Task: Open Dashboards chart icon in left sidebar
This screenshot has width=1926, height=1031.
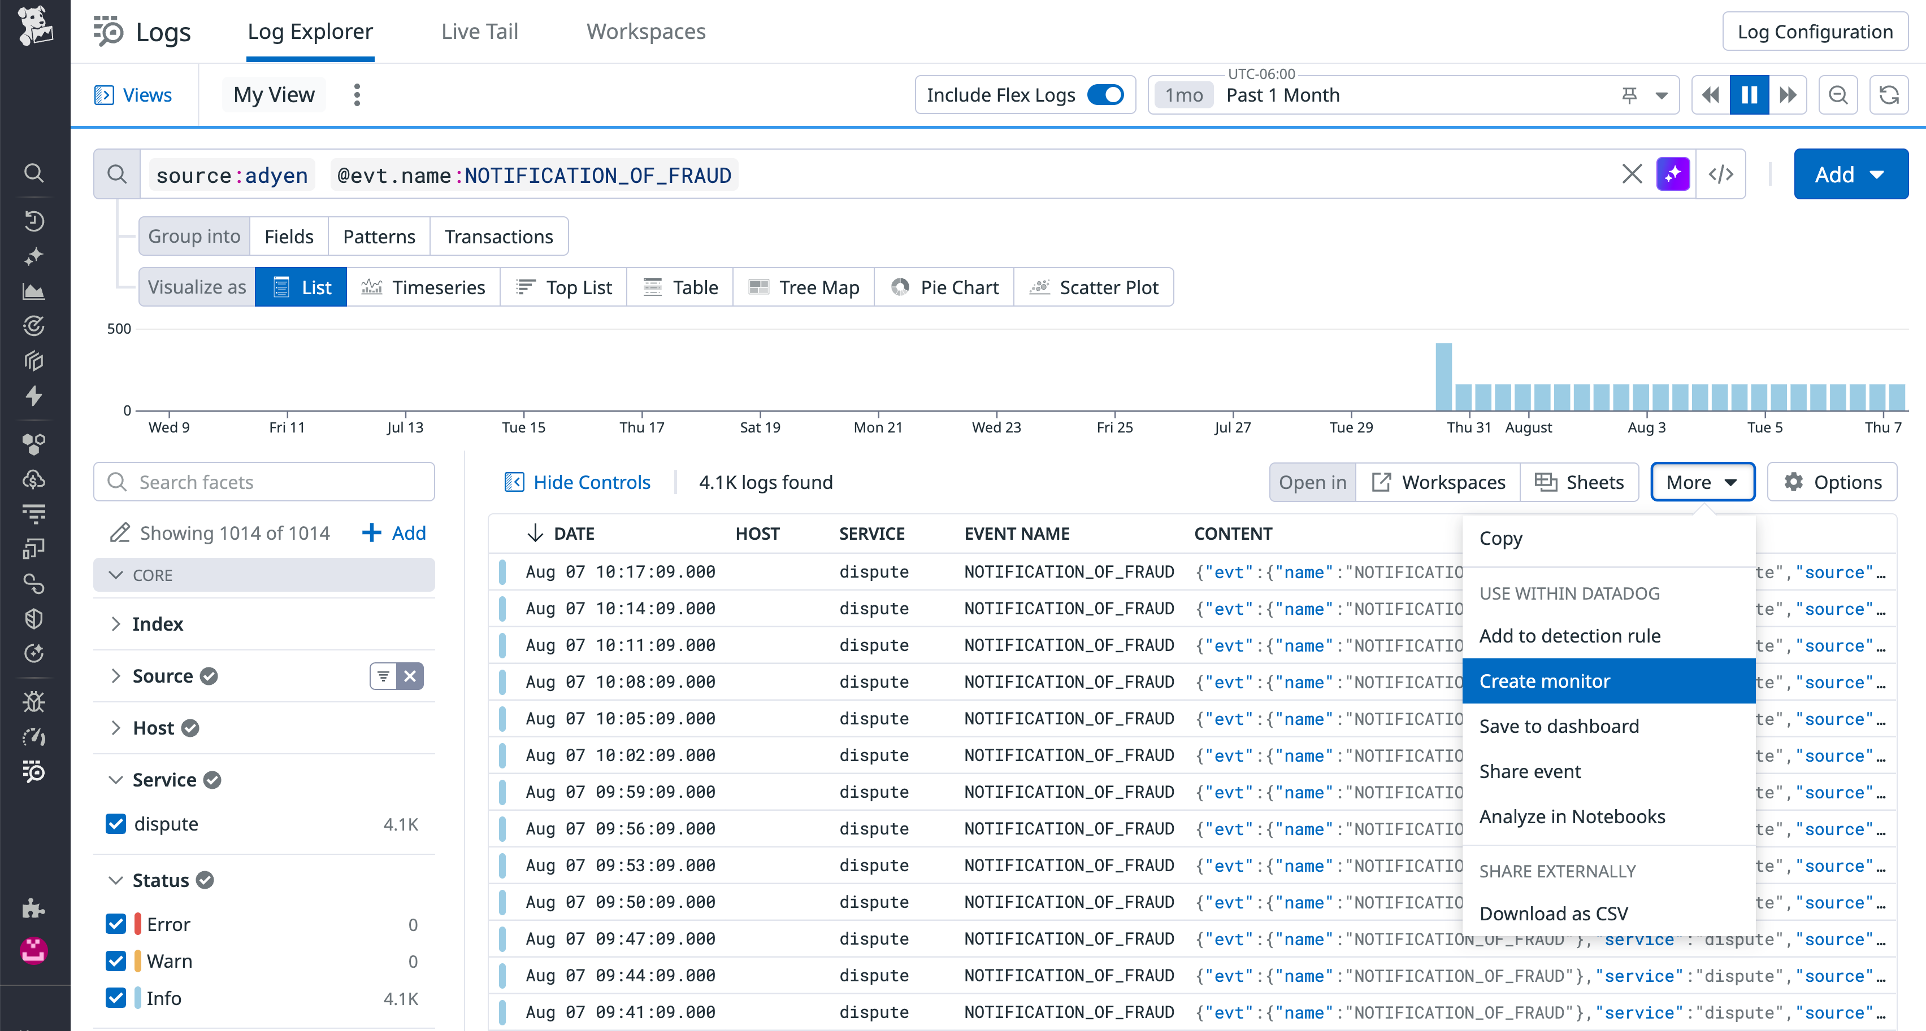Action: tap(34, 291)
